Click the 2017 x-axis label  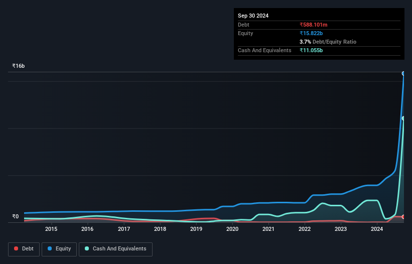pos(124,229)
